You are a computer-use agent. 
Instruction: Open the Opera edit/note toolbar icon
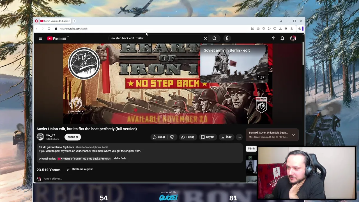[x=252, y=29]
